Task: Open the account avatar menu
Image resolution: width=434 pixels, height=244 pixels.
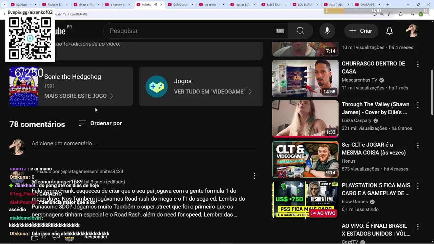Action: coord(412,31)
